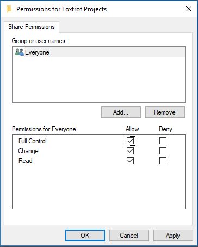The image size is (198, 247).
Task: Click the empty area of the group names list
Action: [99, 79]
